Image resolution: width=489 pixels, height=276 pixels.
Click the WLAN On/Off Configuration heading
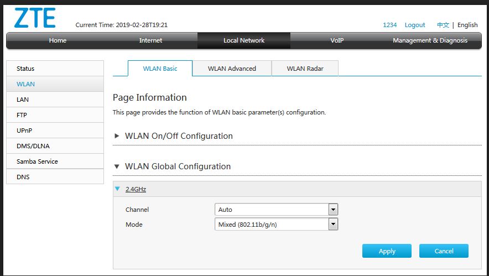(179, 136)
